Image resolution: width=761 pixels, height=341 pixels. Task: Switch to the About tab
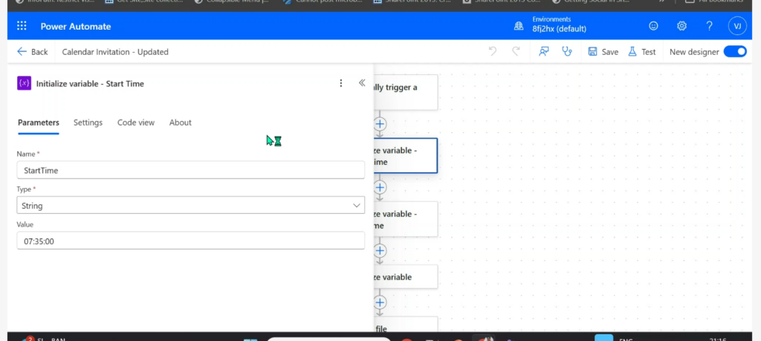180,123
